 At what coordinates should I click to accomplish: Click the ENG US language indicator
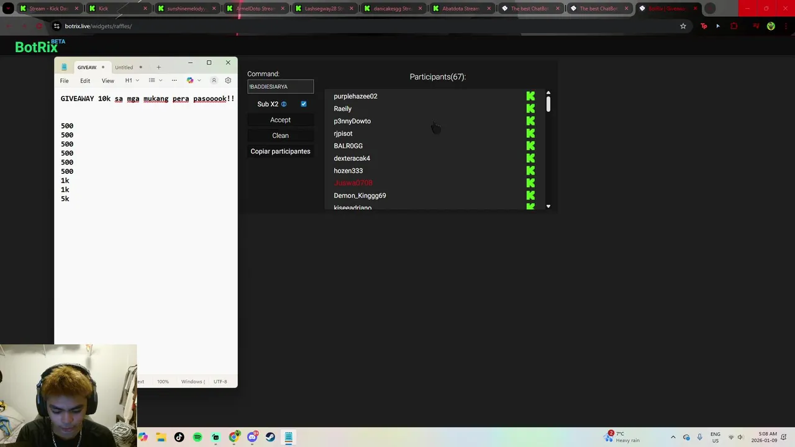coord(715,437)
